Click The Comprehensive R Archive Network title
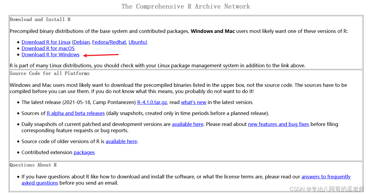This screenshot has width=369, height=195. 186,7
